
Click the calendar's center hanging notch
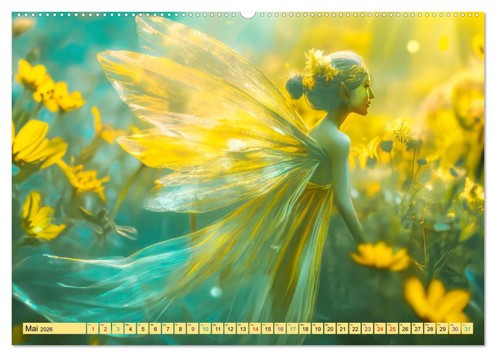(248, 14)
